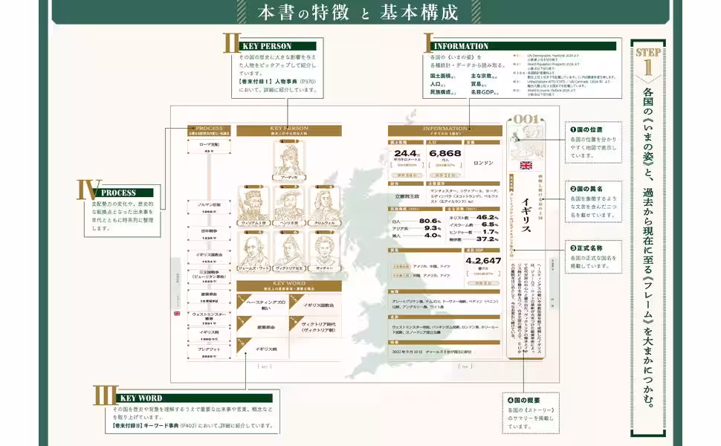The height and width of the screenshot is (446, 721).
Task: Select the ローマ支配 timeline entry
Action: (x=209, y=147)
